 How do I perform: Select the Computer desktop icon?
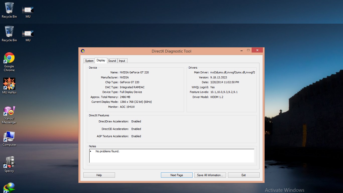(x=9, y=138)
